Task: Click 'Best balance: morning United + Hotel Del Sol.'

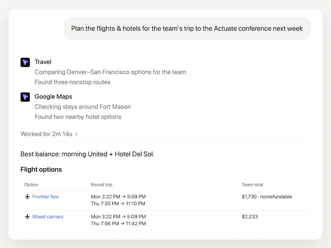Action: (87, 154)
